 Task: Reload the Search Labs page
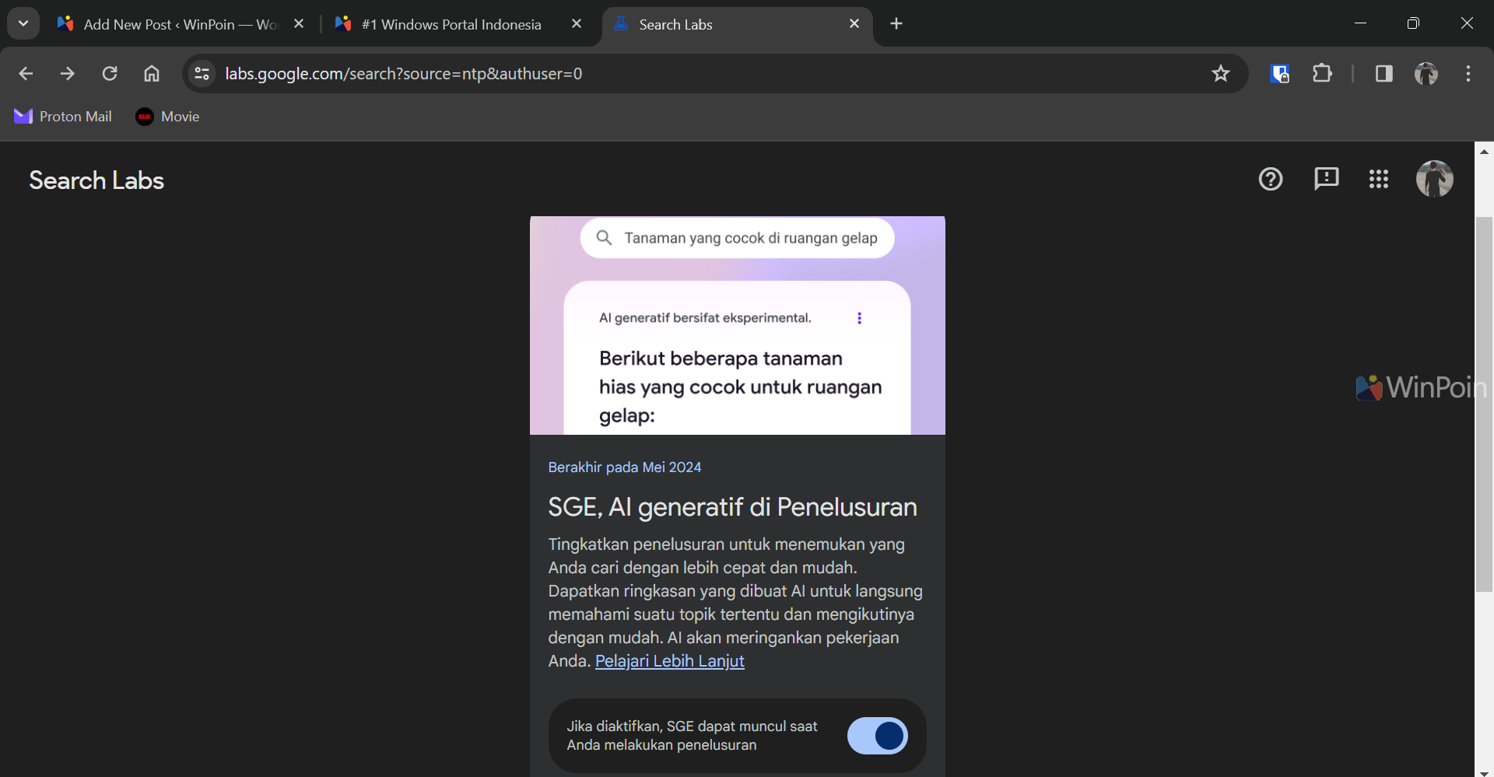click(110, 74)
